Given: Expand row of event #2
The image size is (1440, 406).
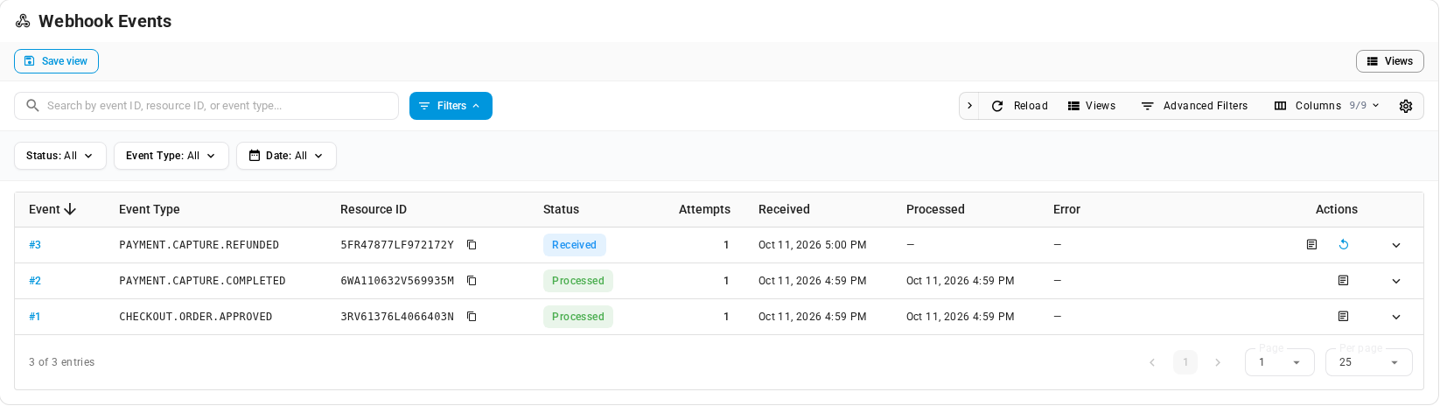Looking at the screenshot, I should (1396, 281).
